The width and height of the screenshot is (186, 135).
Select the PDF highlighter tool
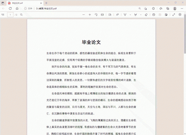click(135, 15)
